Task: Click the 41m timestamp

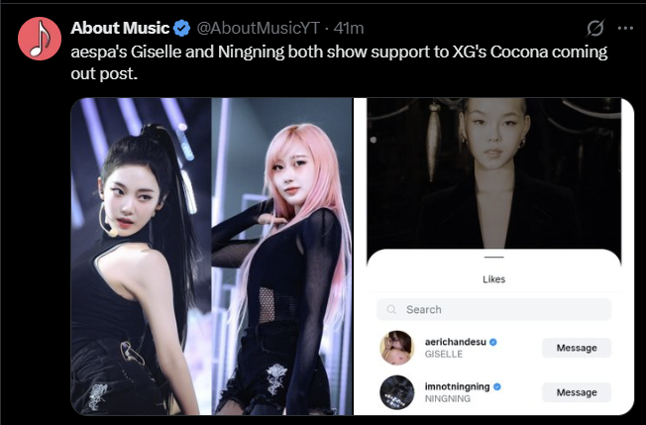Action: coord(349,28)
